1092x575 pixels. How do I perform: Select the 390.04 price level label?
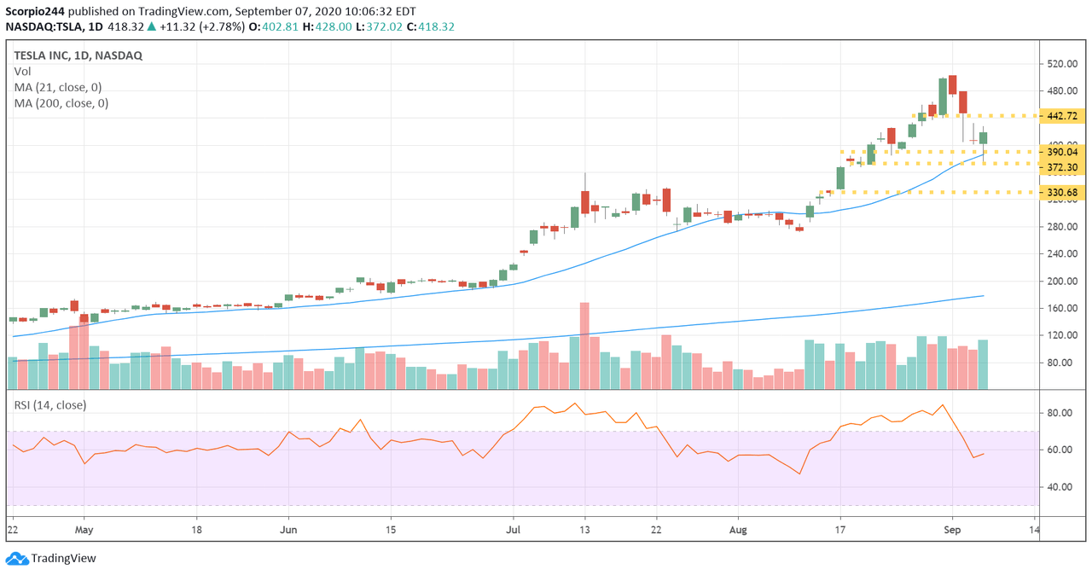click(x=1062, y=152)
